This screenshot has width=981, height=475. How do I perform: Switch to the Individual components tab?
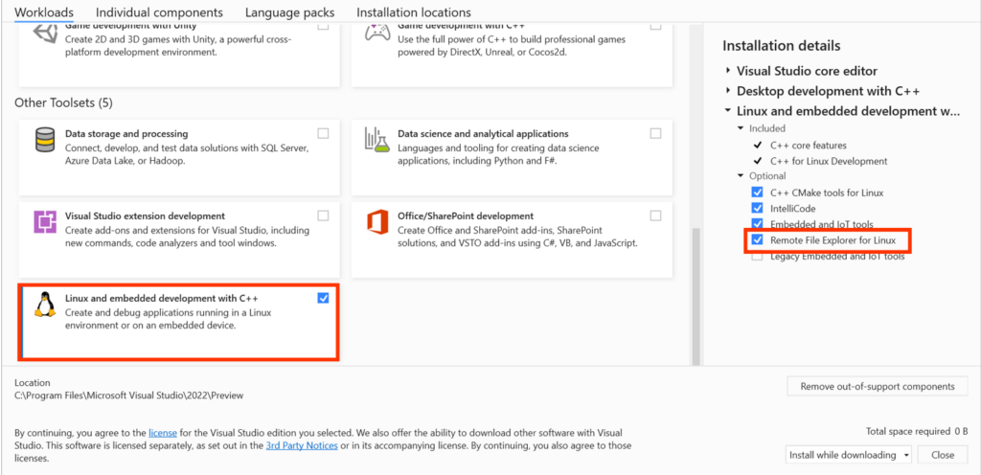click(161, 12)
